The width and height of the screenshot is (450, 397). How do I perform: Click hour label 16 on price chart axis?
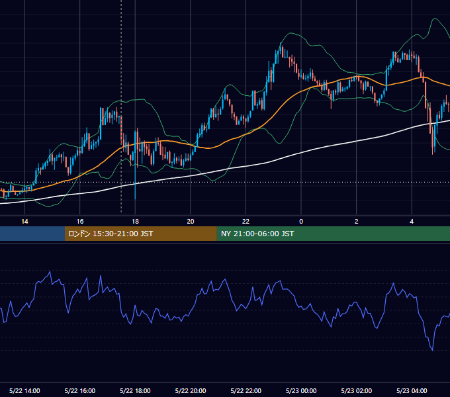point(80,222)
